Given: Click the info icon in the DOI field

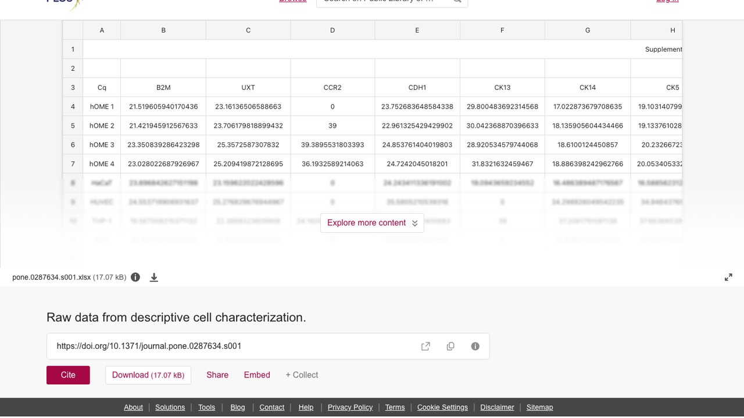Looking at the screenshot, I should click(475, 346).
